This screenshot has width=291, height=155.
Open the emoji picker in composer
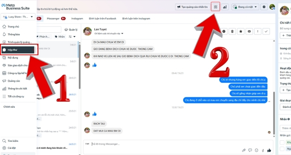tap(256, 150)
